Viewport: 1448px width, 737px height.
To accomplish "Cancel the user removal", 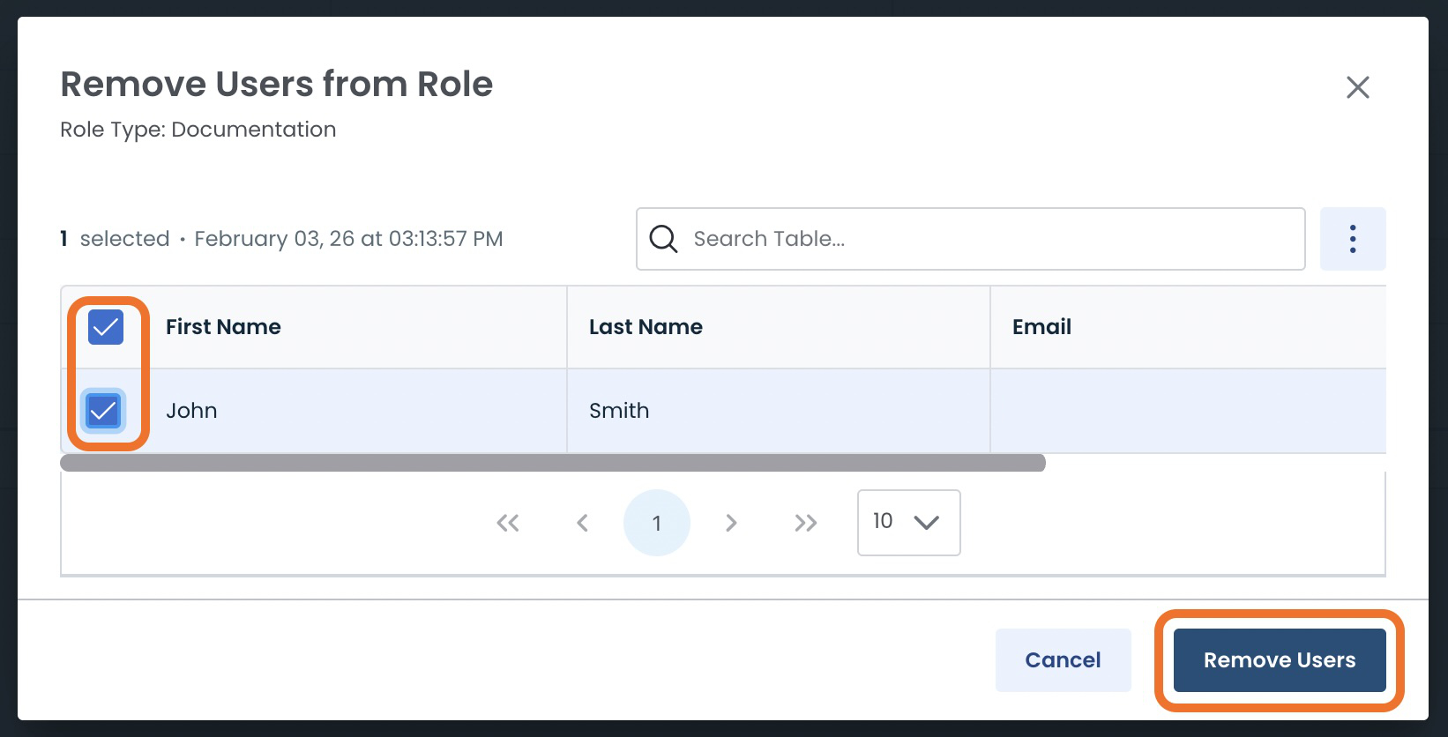I will click(x=1064, y=660).
